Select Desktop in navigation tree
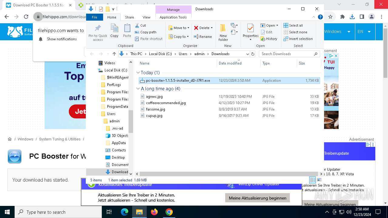Image resolution: width=388 pixels, height=218 pixels. coord(115,157)
